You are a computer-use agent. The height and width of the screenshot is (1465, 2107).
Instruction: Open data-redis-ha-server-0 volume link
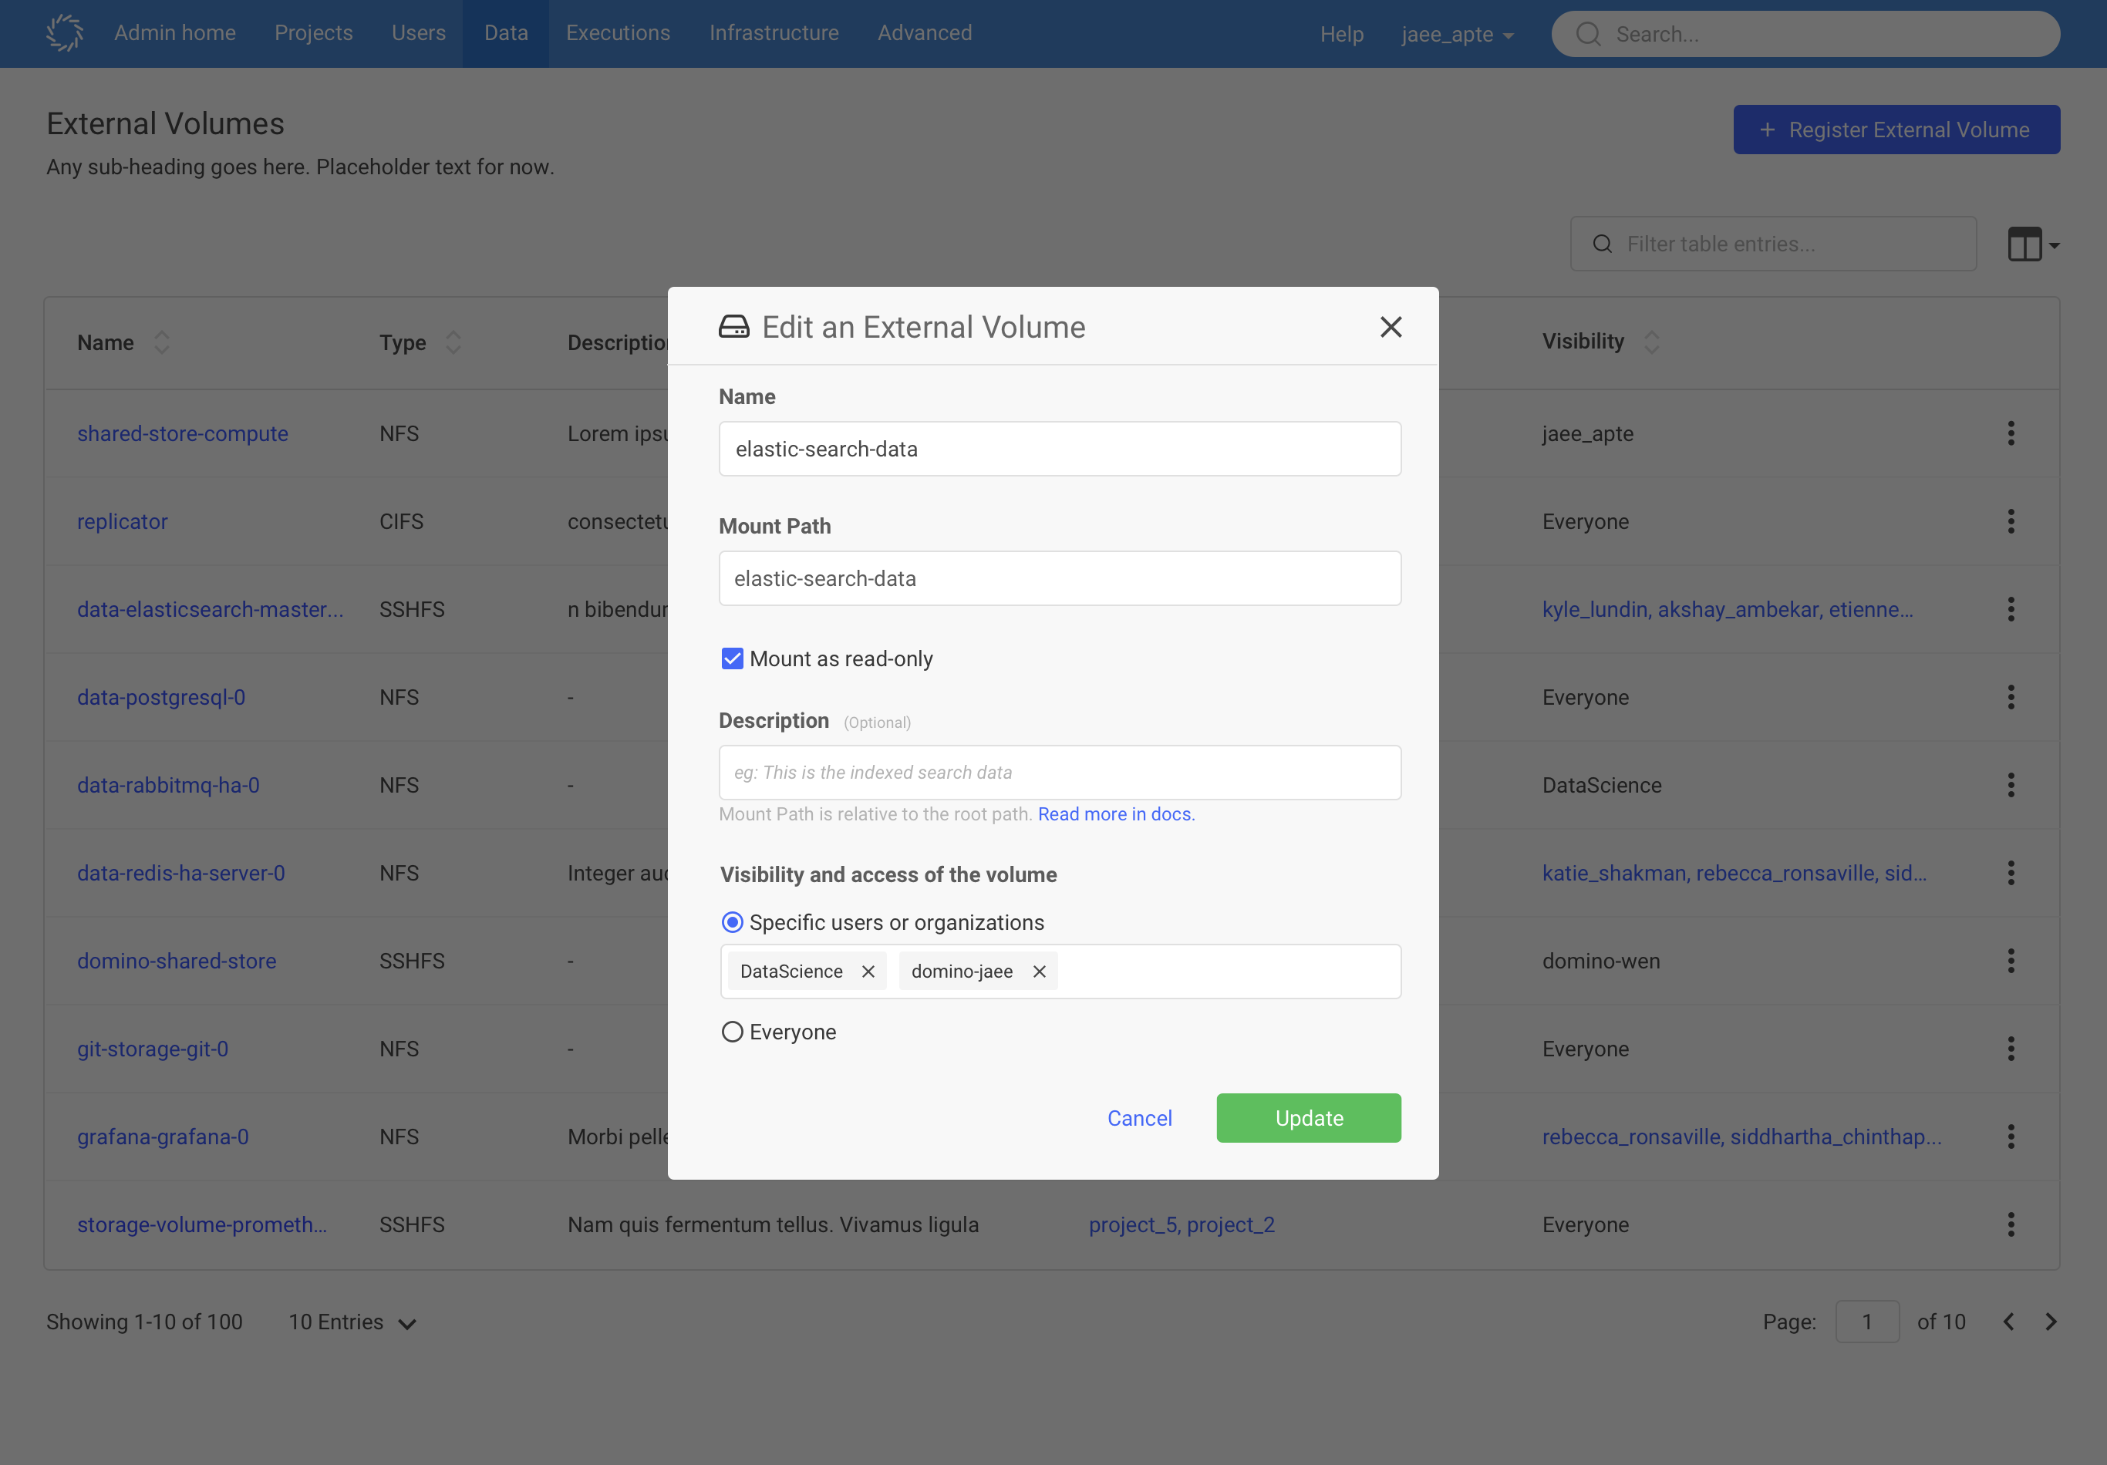(x=180, y=874)
